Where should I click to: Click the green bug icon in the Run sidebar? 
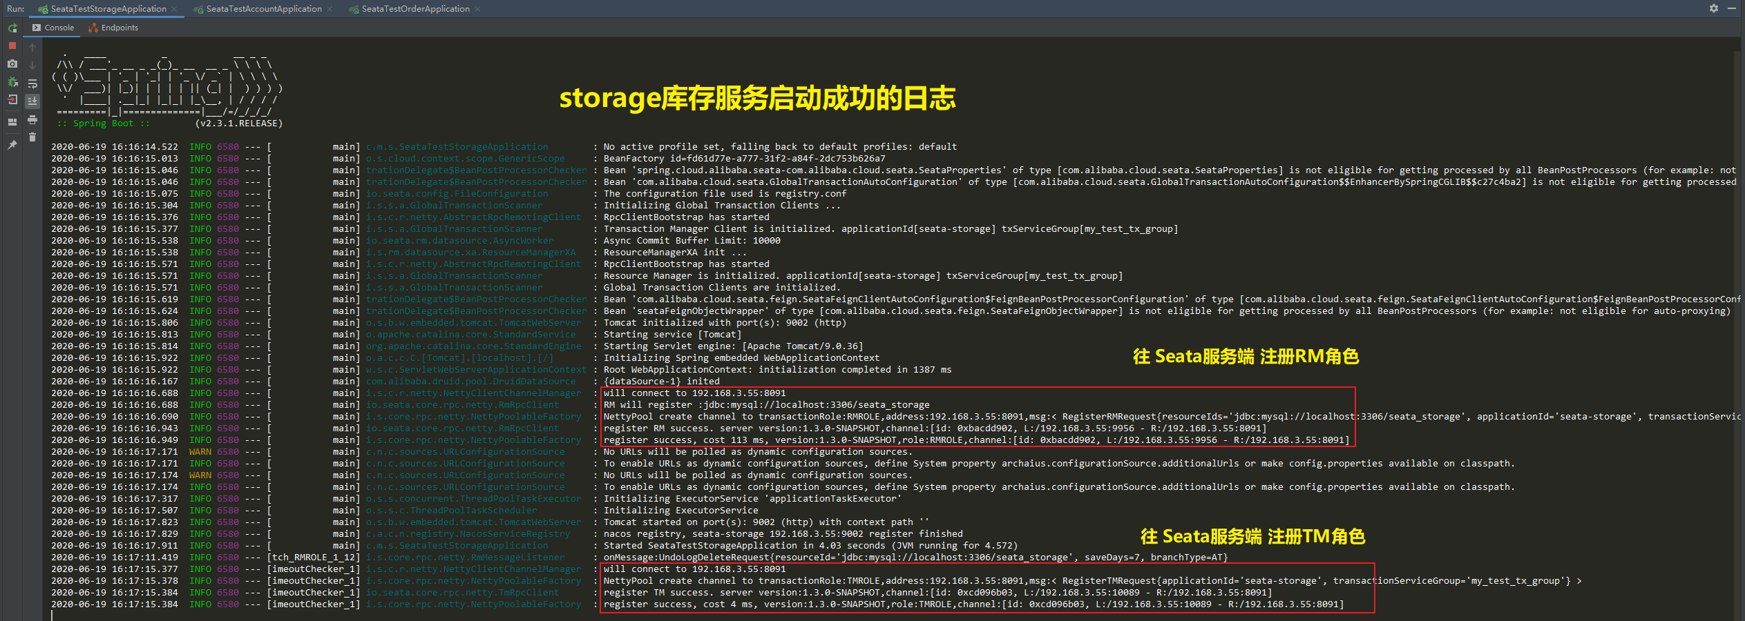point(12,81)
